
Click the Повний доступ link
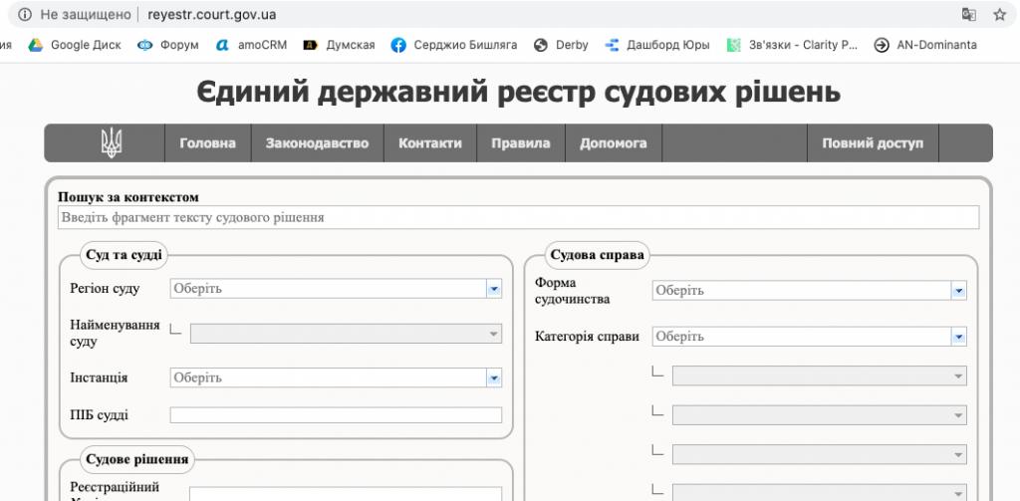pos(873,143)
